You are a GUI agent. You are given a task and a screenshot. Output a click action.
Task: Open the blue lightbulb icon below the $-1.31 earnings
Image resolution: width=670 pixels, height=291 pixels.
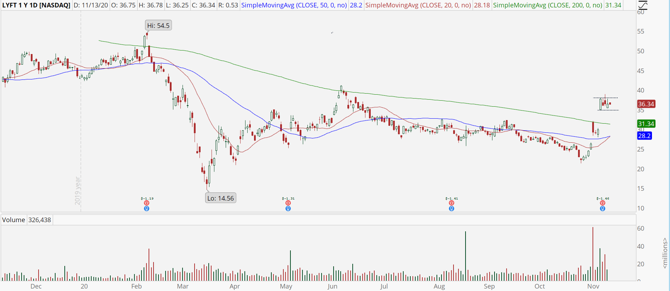[x=288, y=209]
